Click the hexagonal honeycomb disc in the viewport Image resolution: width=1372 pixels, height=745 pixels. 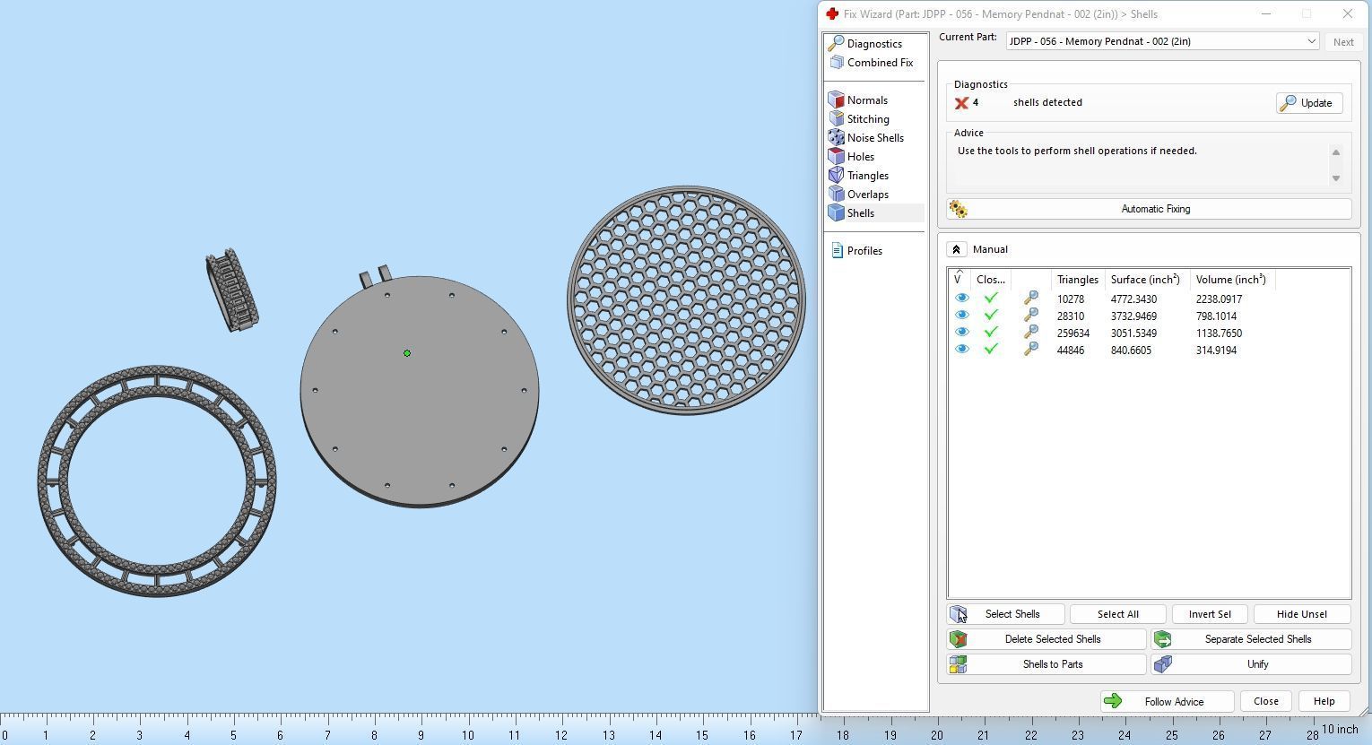(686, 300)
